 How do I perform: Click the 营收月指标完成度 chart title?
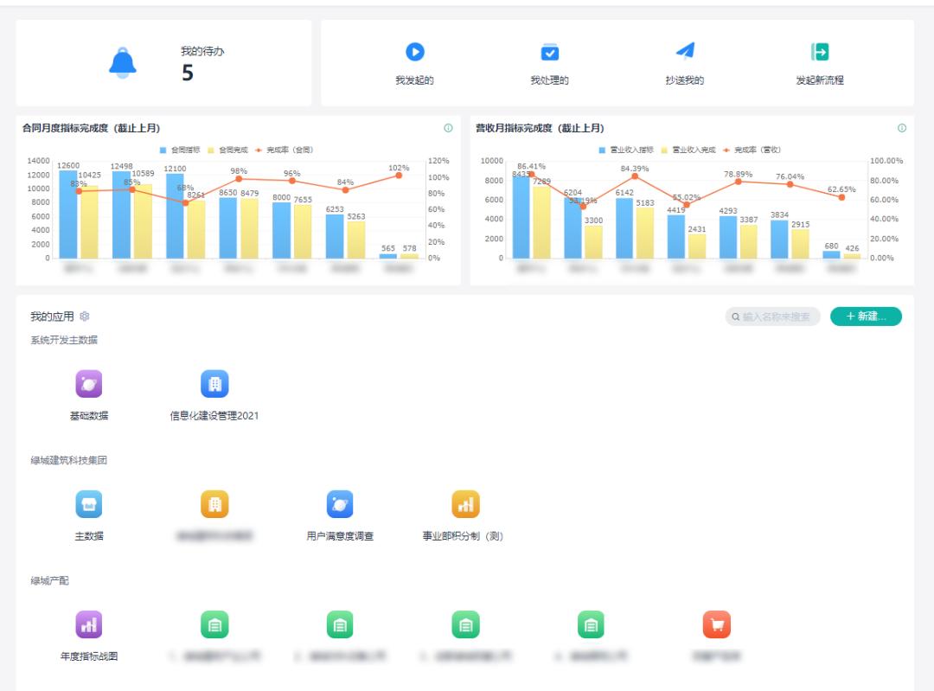coord(540,128)
